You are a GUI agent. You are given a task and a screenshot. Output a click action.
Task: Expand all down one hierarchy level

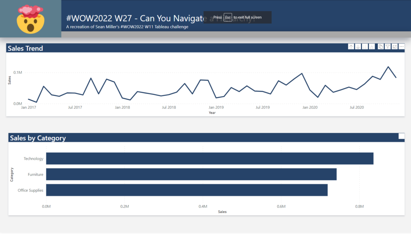[x=372, y=47]
